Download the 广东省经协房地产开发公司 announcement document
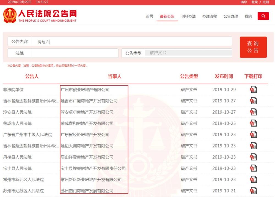The height and width of the screenshot is (197, 275). coord(253,134)
